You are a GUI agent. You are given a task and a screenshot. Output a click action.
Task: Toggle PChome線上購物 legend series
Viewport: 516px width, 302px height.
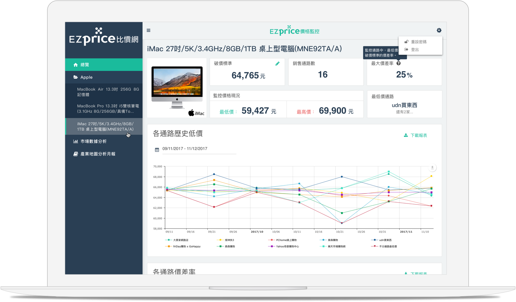[282, 240]
